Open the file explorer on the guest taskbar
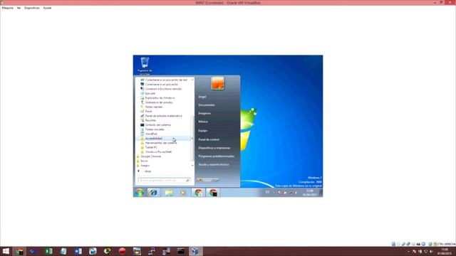Viewport: 456px width, 256px height. point(169,193)
